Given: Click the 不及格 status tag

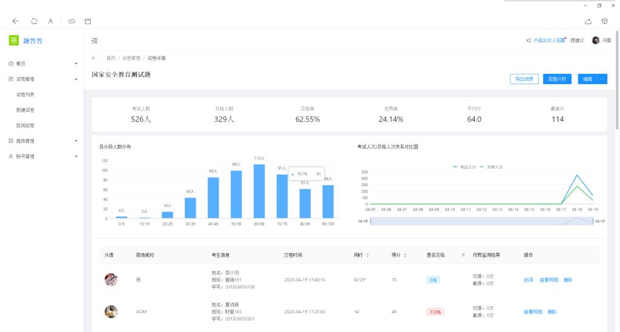Looking at the screenshot, I should click(435, 312).
